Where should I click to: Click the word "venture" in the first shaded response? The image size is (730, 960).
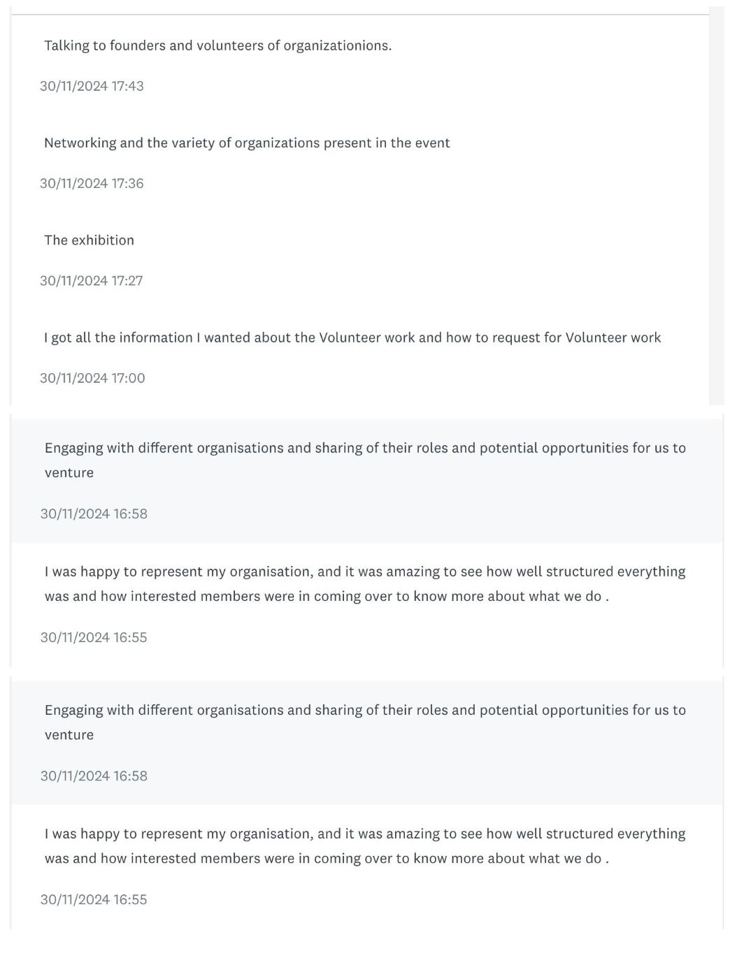69,473
